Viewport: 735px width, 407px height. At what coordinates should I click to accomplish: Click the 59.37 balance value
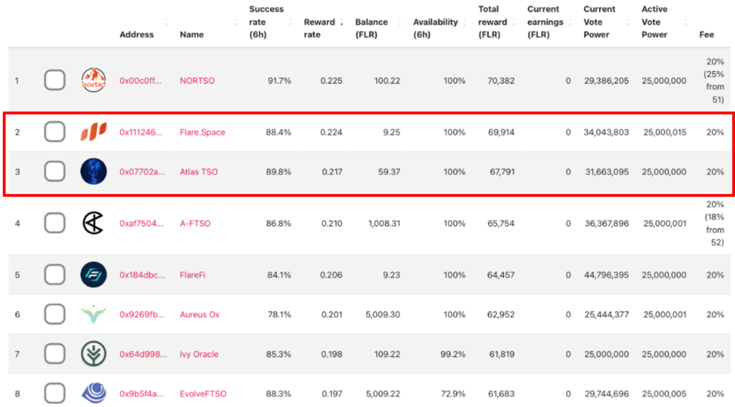coord(389,172)
